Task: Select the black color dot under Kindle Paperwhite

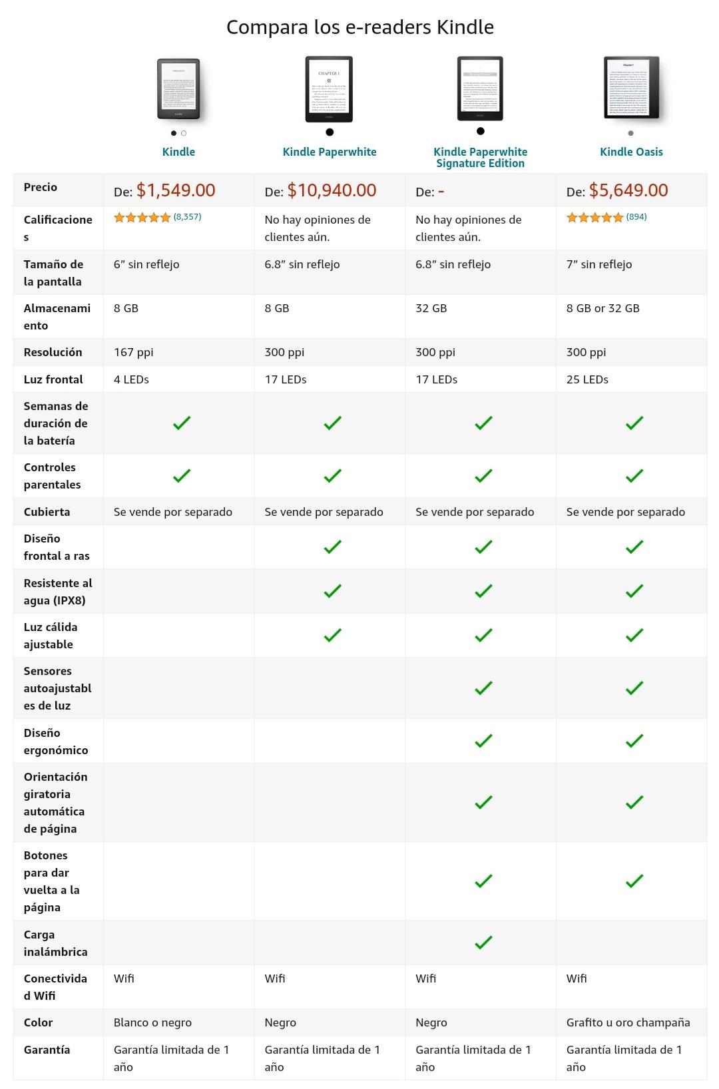Action: (330, 132)
